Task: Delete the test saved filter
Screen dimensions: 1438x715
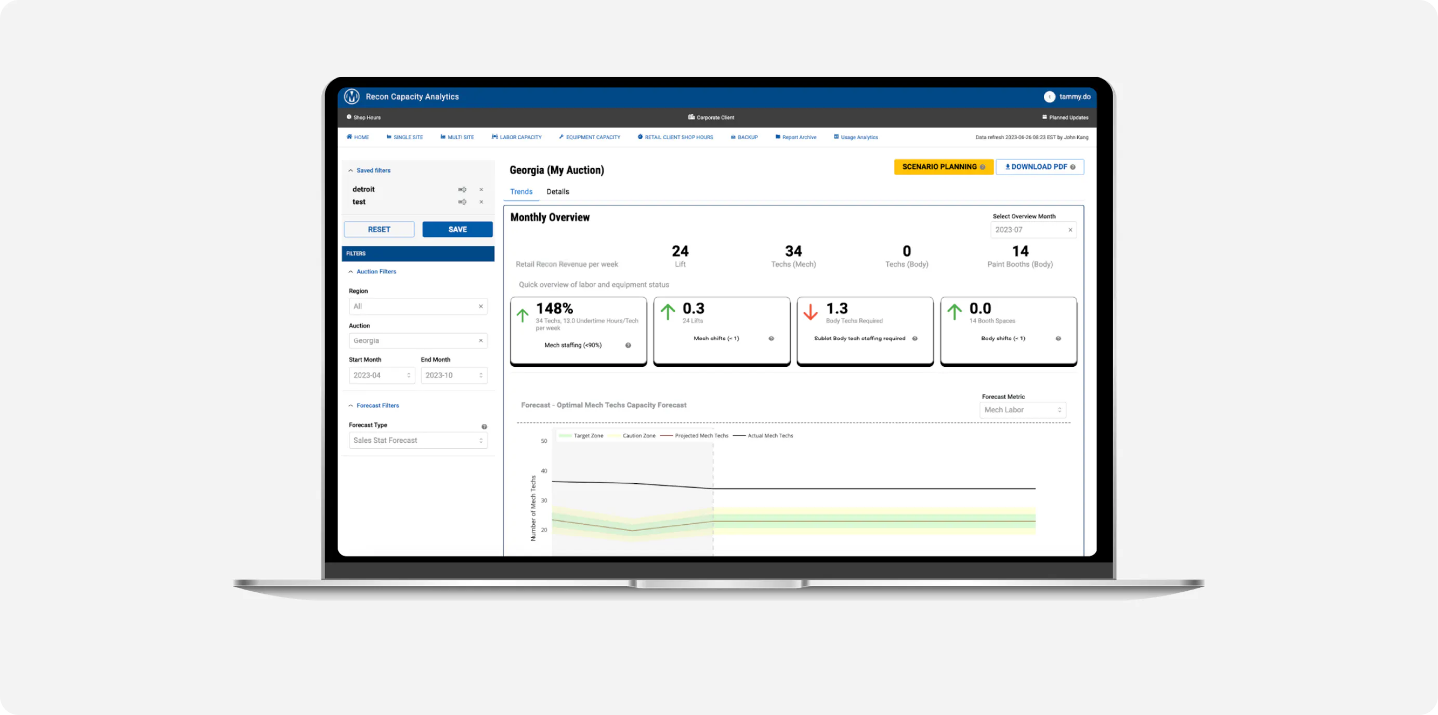Action: point(481,202)
